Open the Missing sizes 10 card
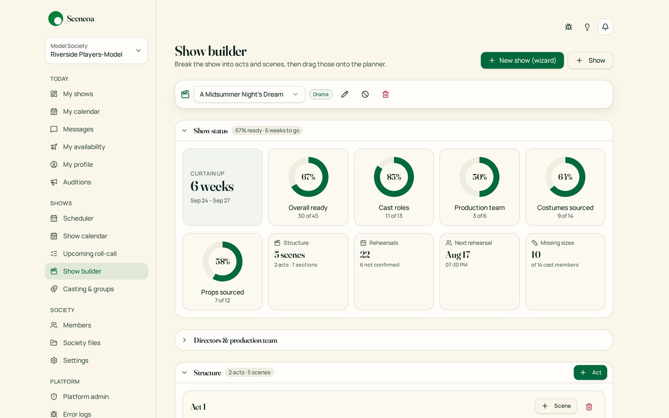This screenshot has width=669, height=418. tap(565, 272)
